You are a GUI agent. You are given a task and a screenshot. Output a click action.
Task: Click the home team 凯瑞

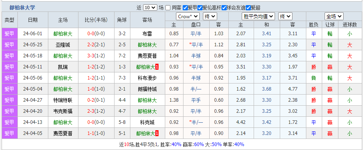tap(63, 67)
